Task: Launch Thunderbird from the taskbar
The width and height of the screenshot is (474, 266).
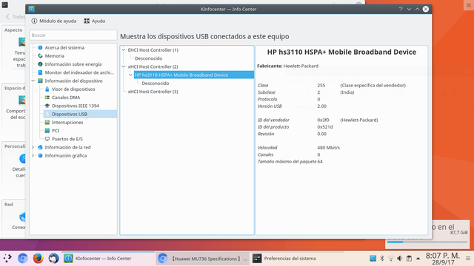Action: coord(53,258)
